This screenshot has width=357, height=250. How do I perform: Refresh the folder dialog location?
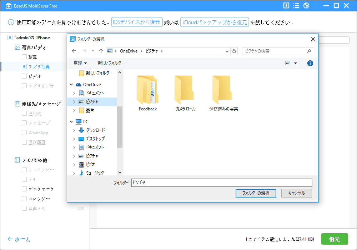[x=234, y=51]
